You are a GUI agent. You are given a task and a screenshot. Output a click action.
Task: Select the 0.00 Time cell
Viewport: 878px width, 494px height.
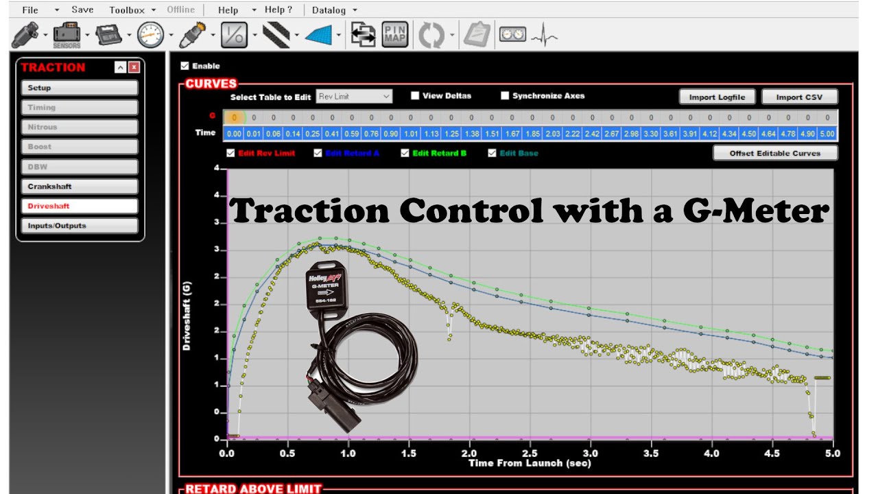tap(234, 133)
